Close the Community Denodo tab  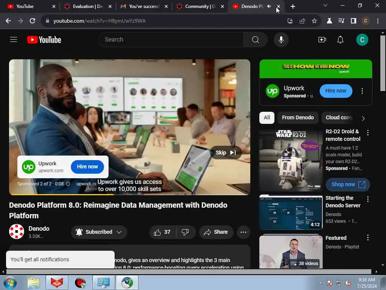click(x=222, y=6)
